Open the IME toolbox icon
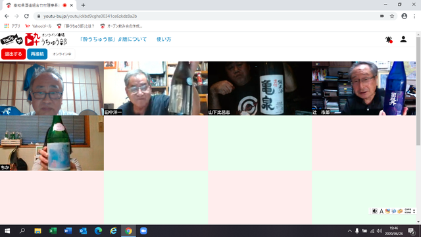The height and width of the screenshot is (237, 421). click(400, 211)
